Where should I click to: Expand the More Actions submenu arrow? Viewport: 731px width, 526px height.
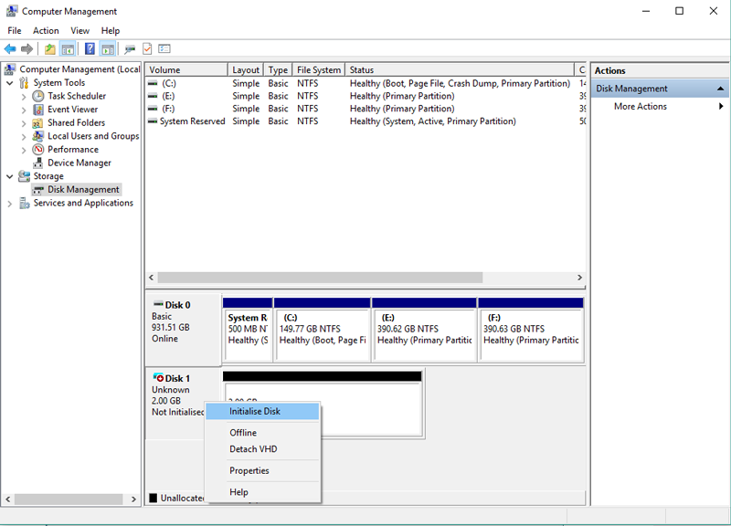721,107
